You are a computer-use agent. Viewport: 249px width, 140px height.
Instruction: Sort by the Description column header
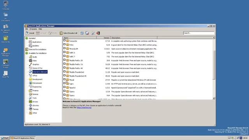(x=134, y=38)
